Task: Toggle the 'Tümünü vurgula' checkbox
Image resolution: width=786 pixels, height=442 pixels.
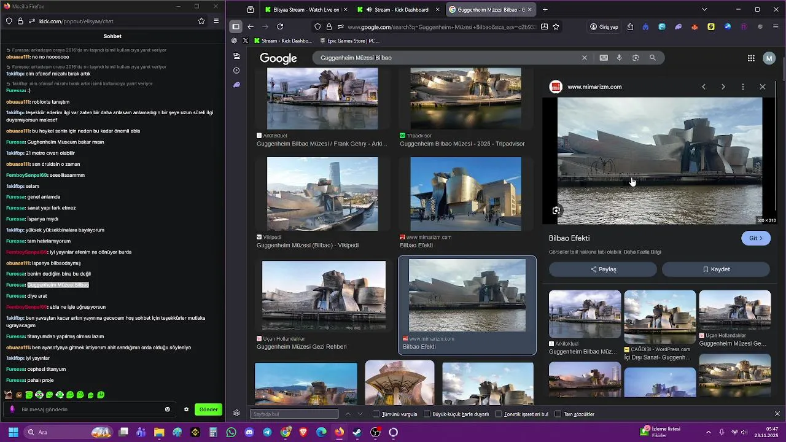Action: (x=376, y=414)
